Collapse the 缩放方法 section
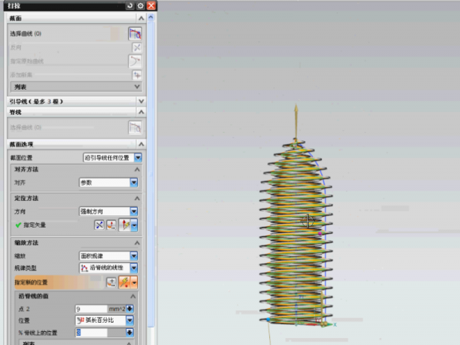The image size is (460, 345). (137, 242)
